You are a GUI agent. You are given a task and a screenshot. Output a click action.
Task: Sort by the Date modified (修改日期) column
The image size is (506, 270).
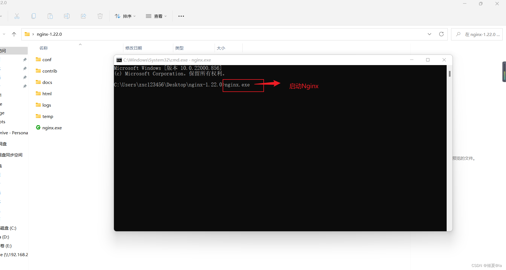click(x=134, y=48)
